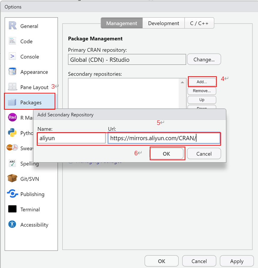Open the Python logo icon
The width and height of the screenshot is (258, 268).
point(12,132)
